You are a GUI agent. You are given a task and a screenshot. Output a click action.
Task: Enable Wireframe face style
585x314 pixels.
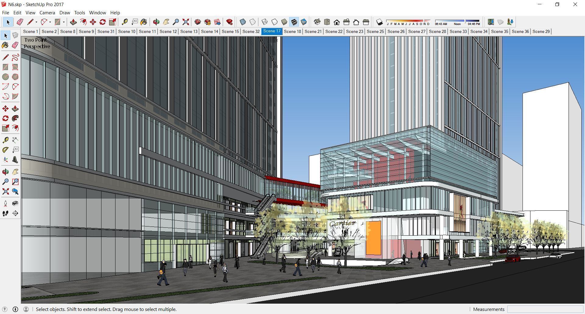[265, 22]
